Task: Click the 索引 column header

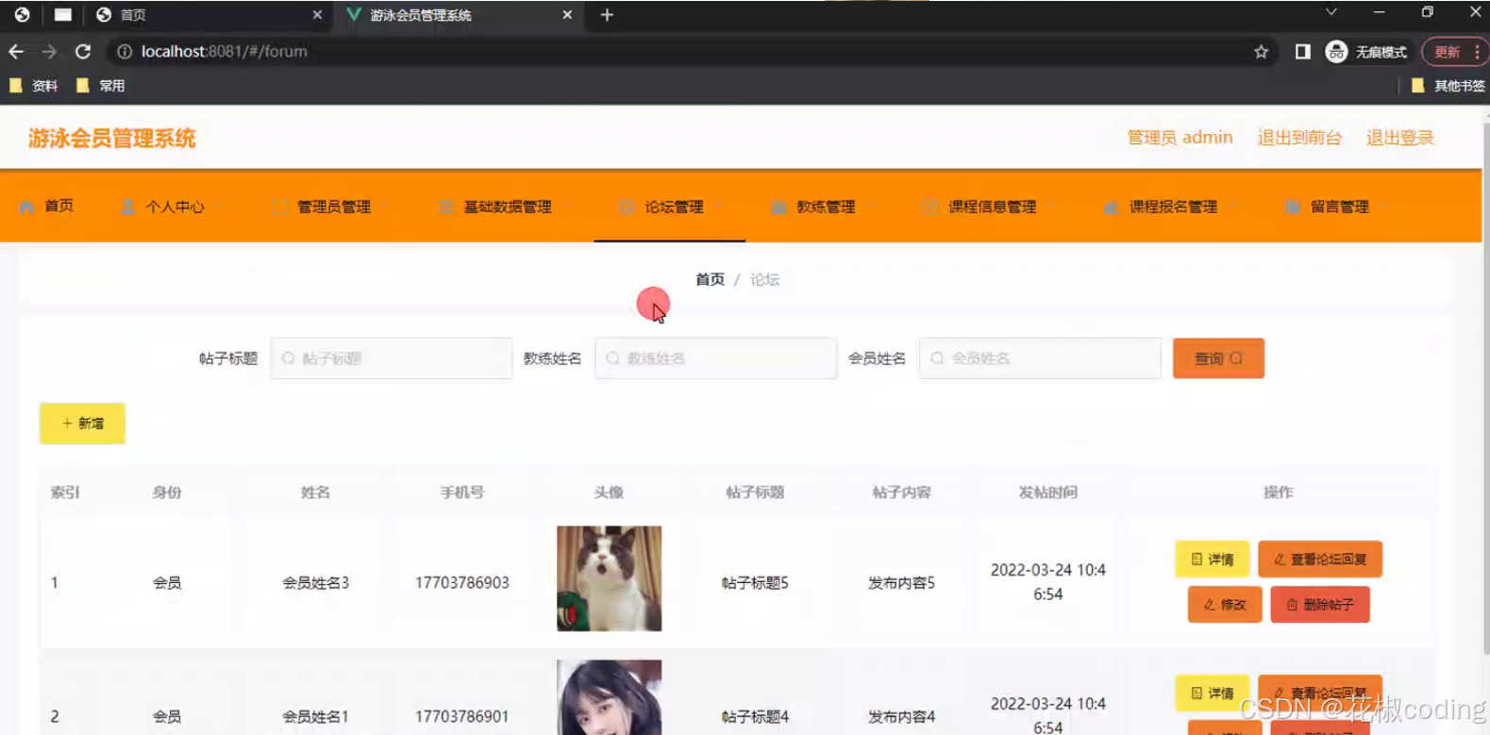Action: click(x=65, y=493)
